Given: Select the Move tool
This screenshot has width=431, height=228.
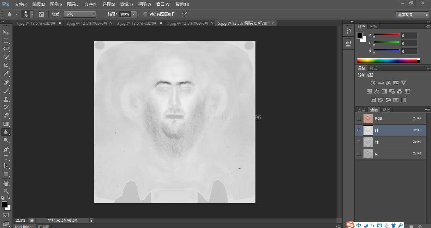Looking at the screenshot, I should click(x=6, y=32).
